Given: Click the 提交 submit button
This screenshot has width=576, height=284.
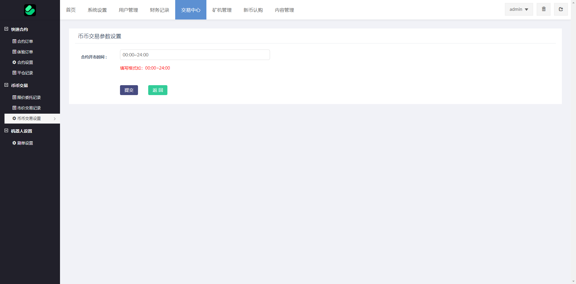Looking at the screenshot, I should [x=129, y=90].
